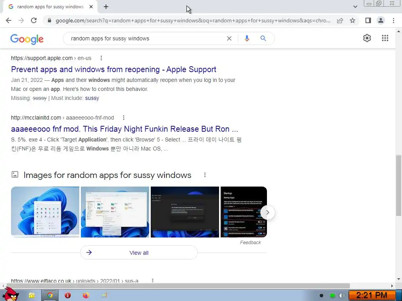Start voice search with microphone icon
402x301 pixels.
click(x=247, y=38)
